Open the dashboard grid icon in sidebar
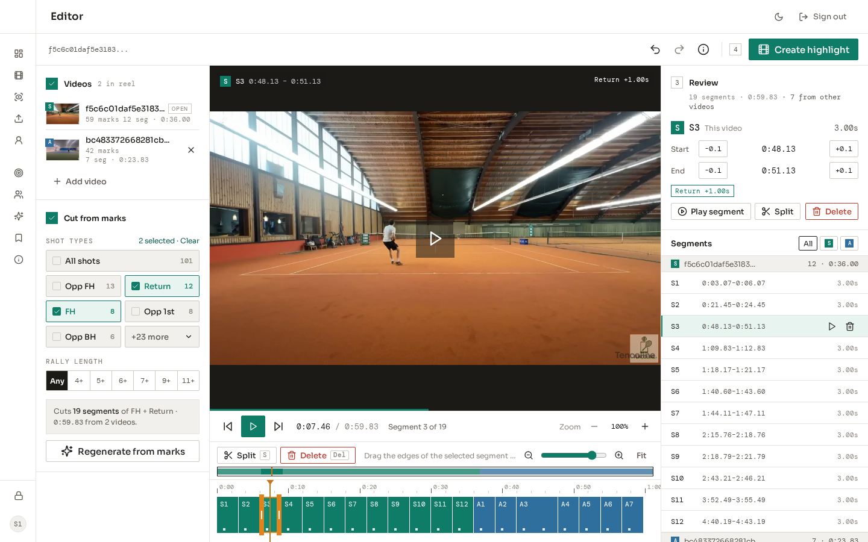This screenshot has height=542, width=868. (19, 54)
